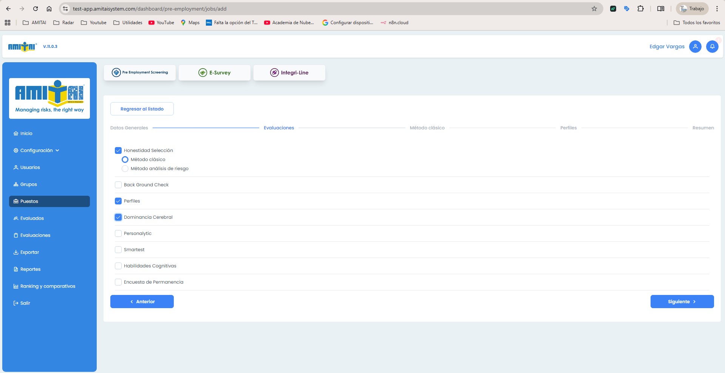Select the Método análisis de riesgo radio option

[x=125, y=169]
